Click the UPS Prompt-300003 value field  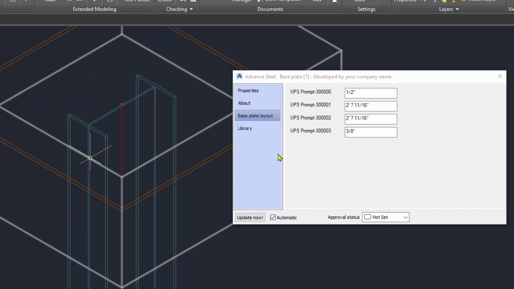pos(371,132)
